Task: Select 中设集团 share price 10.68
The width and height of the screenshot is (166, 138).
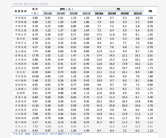Action: pyautogui.click(x=35, y=76)
